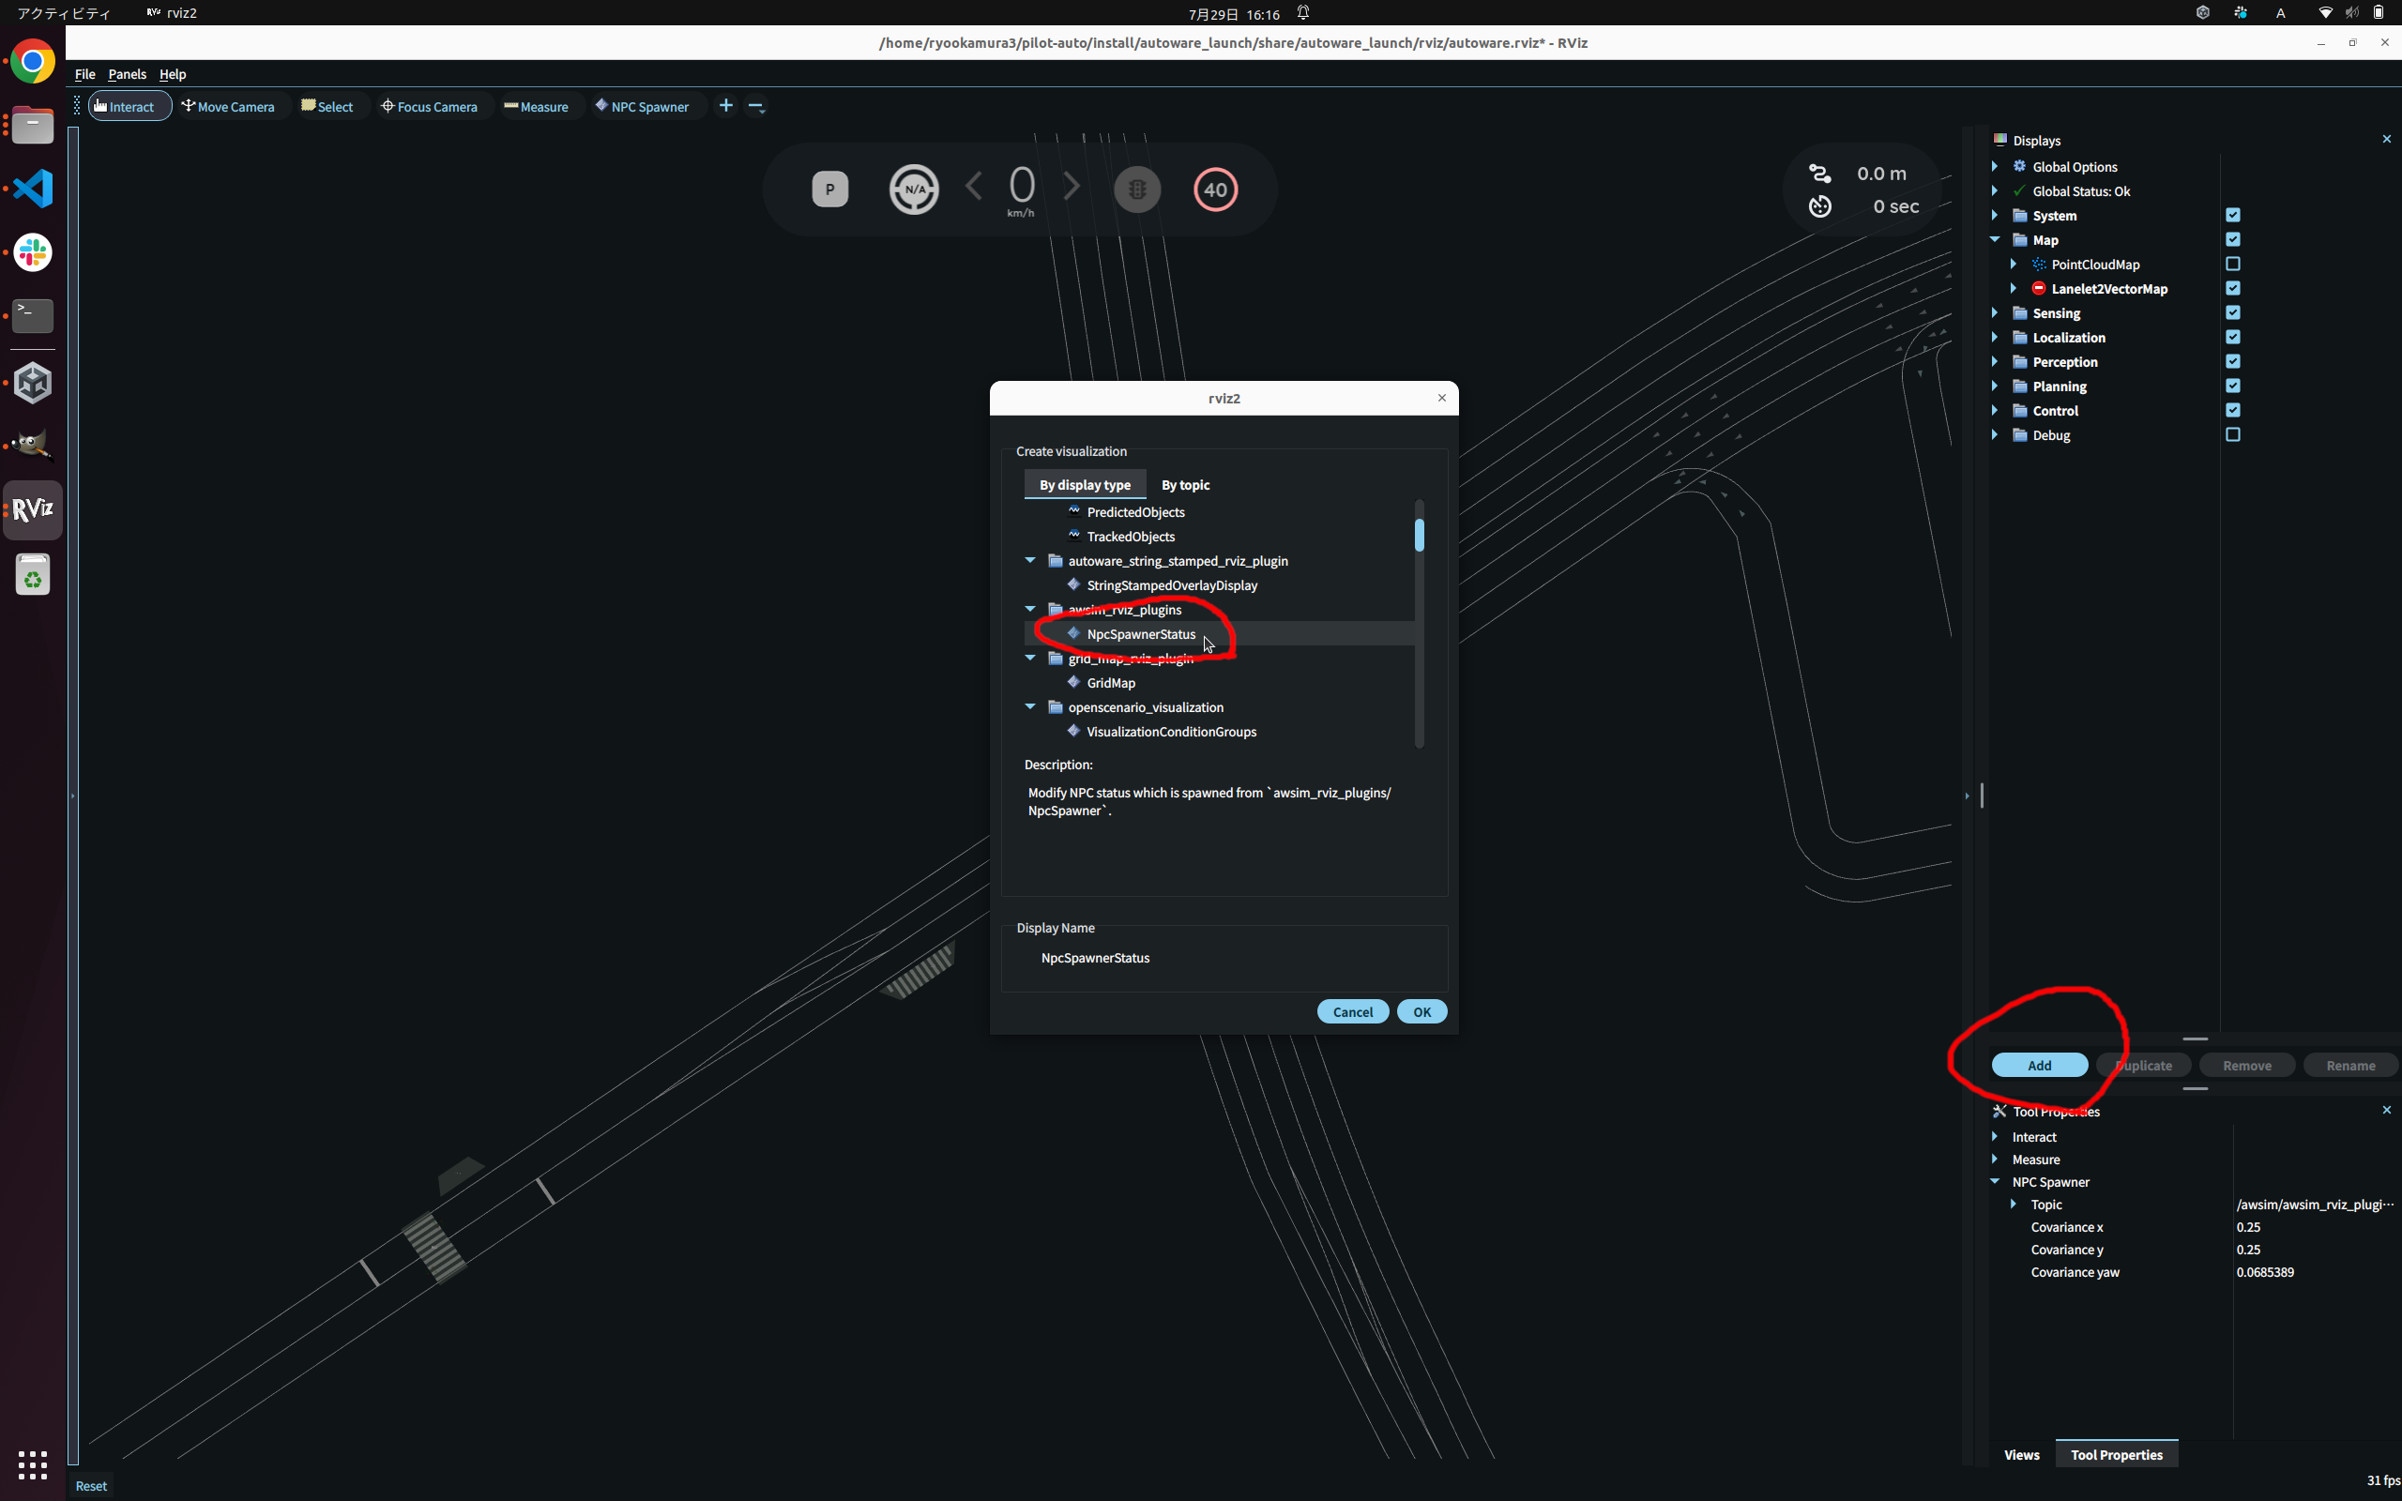Switch to the By topic tab

pyautogui.click(x=1185, y=484)
